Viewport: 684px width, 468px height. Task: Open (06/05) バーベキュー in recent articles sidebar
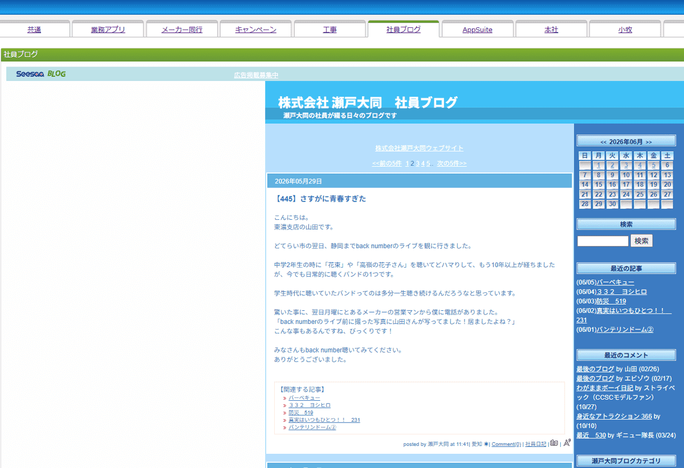615,282
